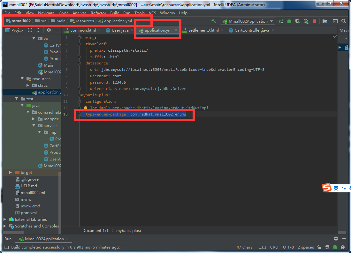
Task: Fold the thymeleaf block on line 2
Action: 79,44
